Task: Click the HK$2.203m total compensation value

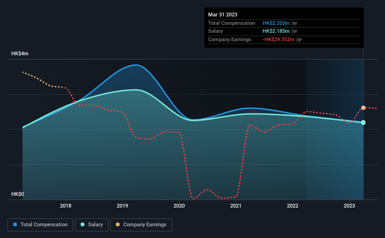Action: (x=276, y=23)
